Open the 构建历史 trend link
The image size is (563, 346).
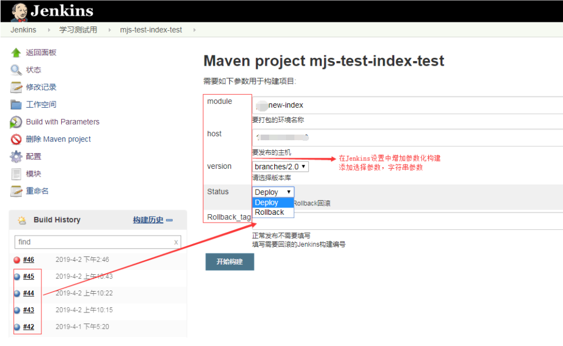coord(148,220)
